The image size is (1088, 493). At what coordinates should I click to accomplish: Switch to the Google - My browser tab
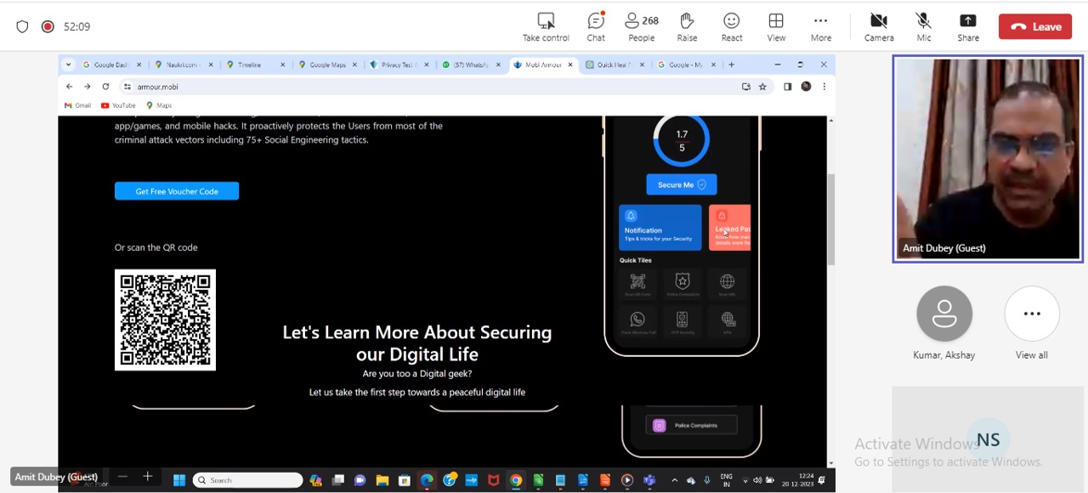[685, 65]
